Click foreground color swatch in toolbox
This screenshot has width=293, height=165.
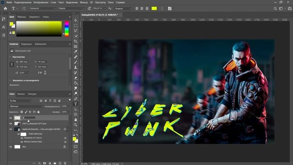coord(75,139)
